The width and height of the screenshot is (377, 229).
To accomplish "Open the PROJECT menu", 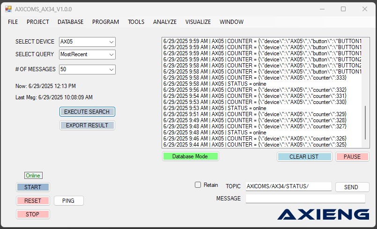I will 38,22.
